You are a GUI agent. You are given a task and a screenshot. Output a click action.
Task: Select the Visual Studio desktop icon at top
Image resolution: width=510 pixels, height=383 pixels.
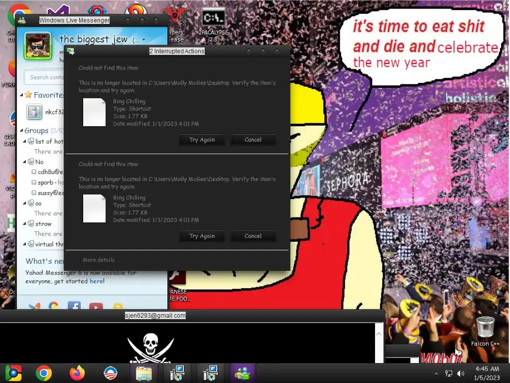click(59, 10)
